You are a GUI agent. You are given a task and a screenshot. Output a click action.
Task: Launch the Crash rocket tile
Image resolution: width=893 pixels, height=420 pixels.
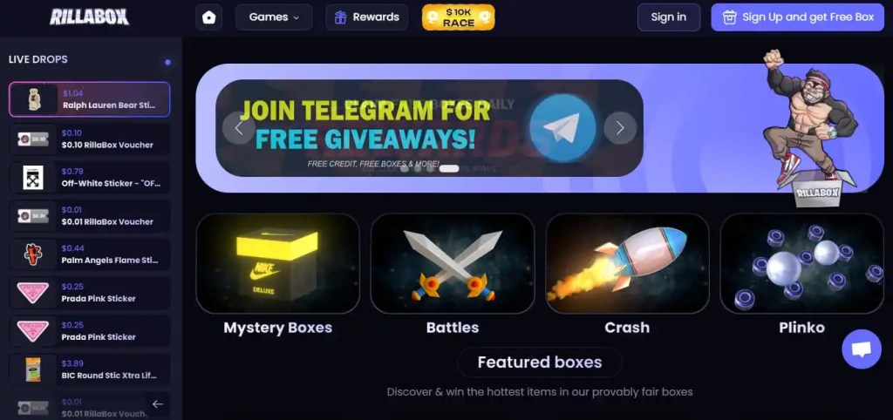(x=627, y=263)
